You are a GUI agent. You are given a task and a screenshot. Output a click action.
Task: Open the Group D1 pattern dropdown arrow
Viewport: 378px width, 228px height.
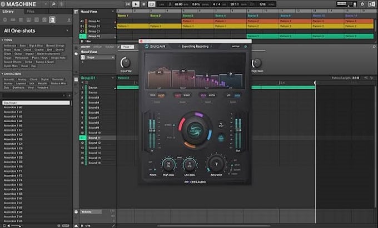113,78
